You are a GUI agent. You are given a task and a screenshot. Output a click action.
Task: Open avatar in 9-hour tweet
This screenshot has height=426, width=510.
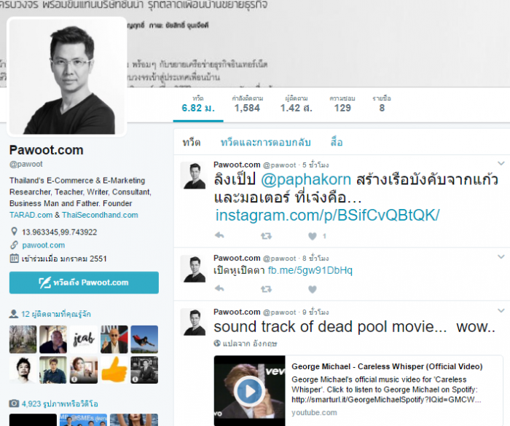pyautogui.click(x=193, y=322)
